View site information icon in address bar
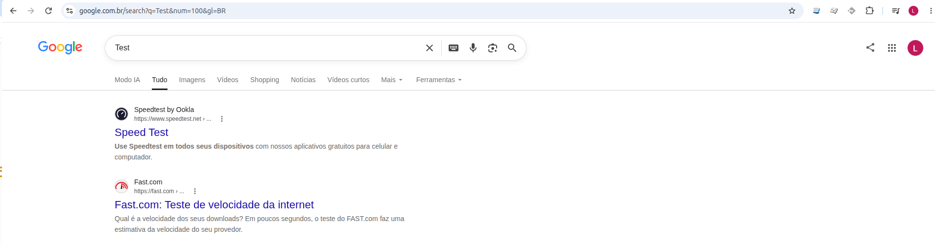The width and height of the screenshot is (935, 246). [70, 11]
